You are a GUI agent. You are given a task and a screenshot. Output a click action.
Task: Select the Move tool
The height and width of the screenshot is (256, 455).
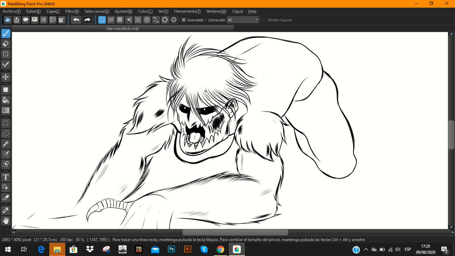pos(6,77)
